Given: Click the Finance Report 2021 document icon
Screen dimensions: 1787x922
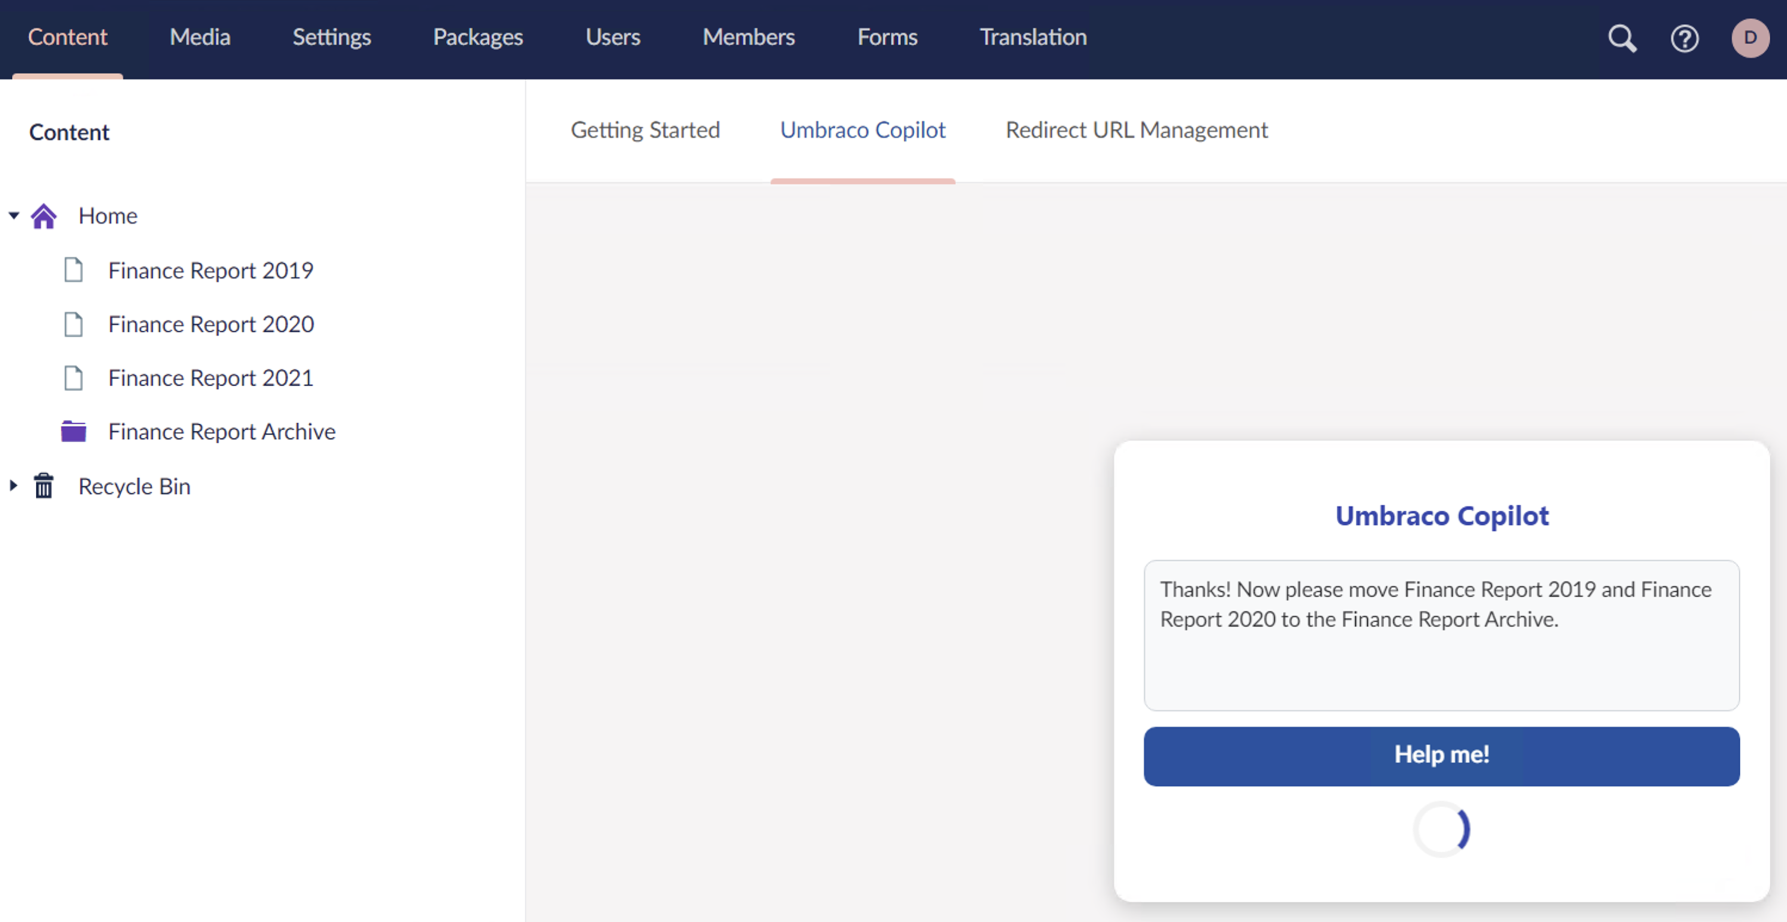Looking at the screenshot, I should [73, 378].
